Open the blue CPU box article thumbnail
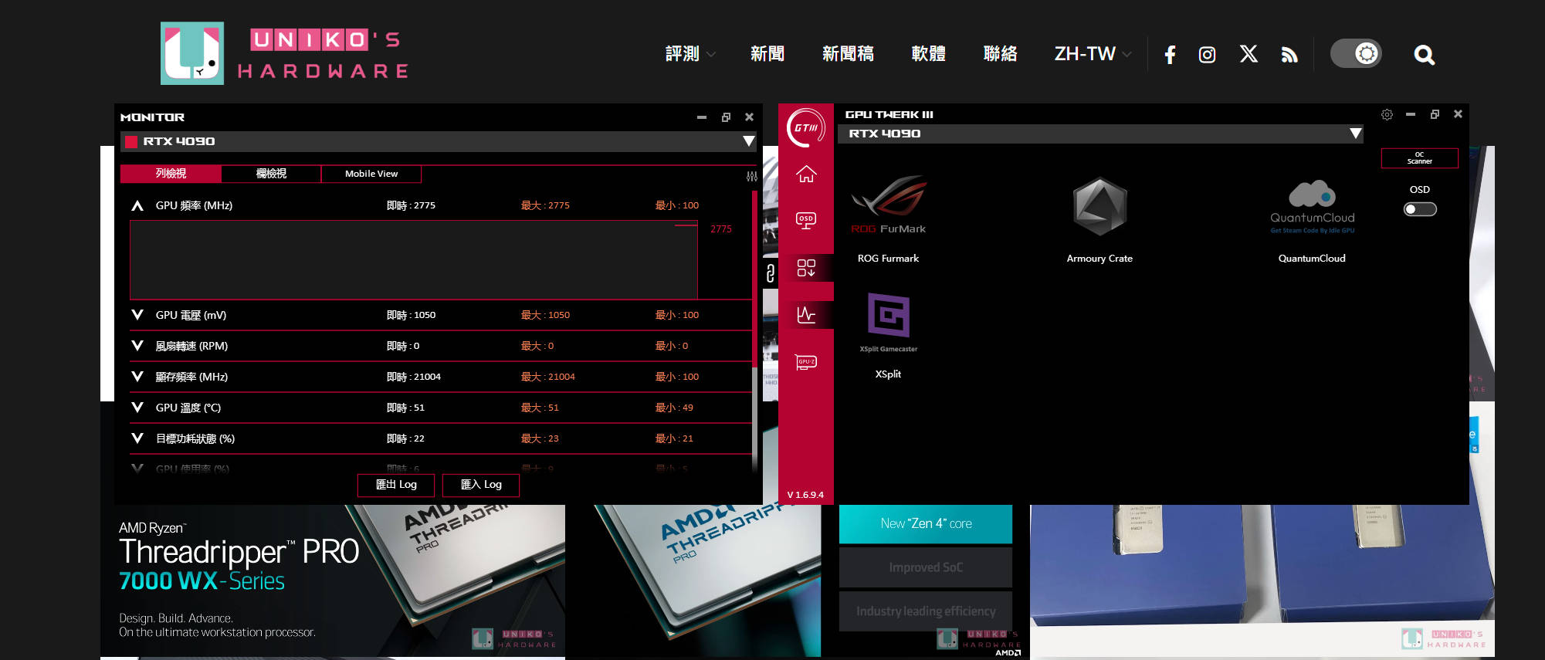Viewport: 1545px width, 660px height. [x=1262, y=581]
